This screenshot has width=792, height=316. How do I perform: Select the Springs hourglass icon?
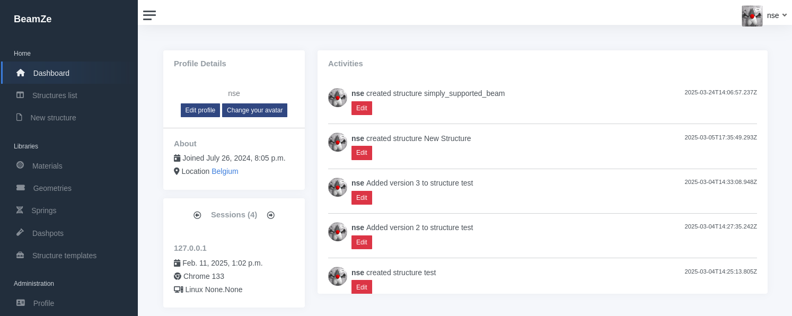[20, 210]
